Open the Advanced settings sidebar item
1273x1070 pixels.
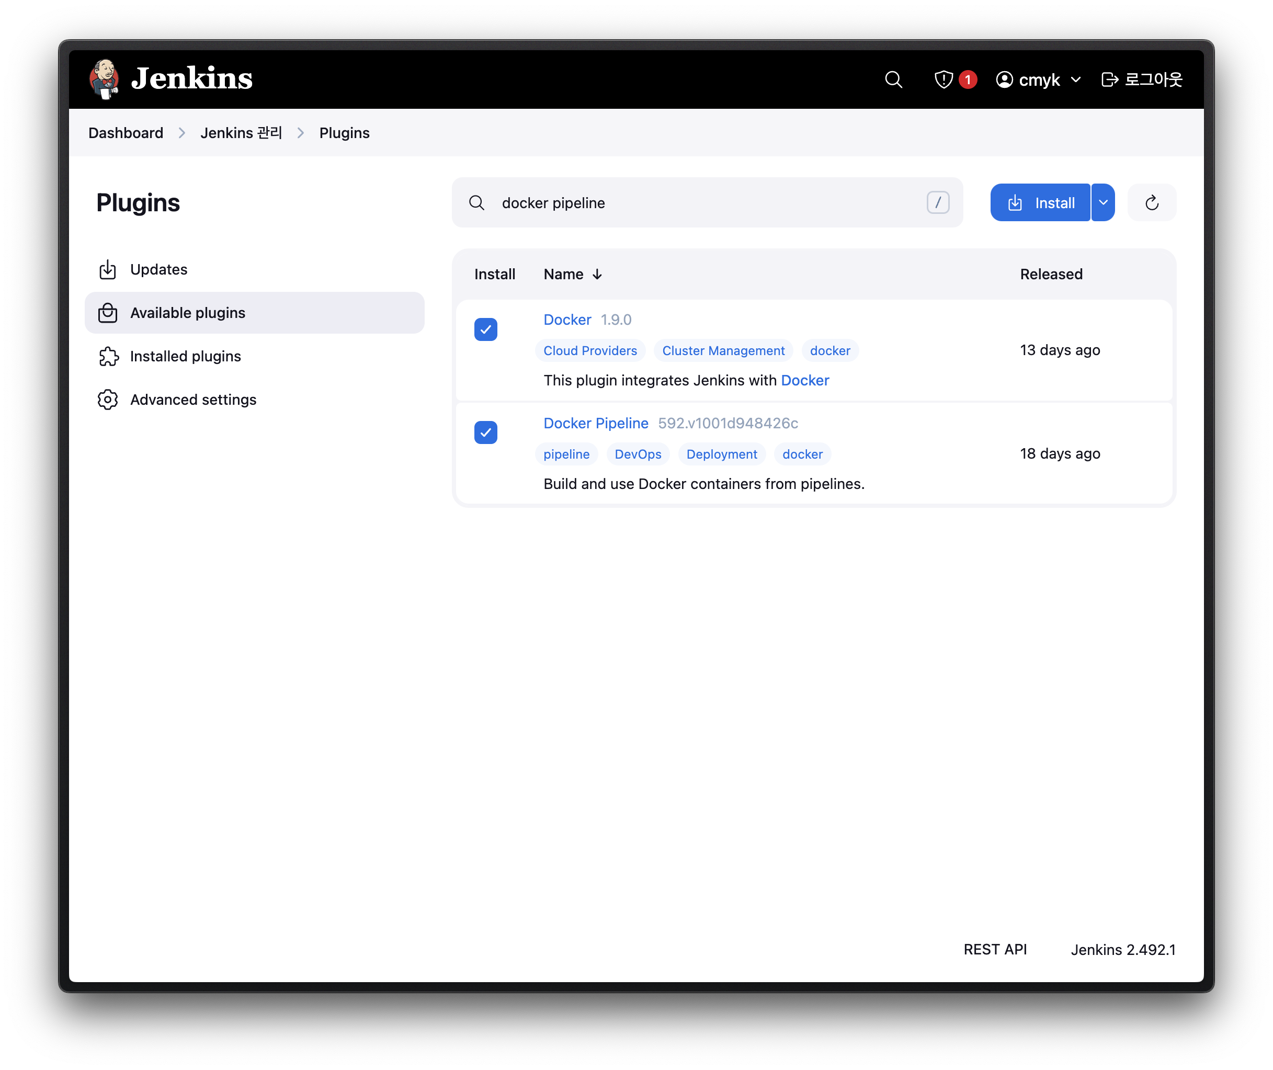pos(255,400)
